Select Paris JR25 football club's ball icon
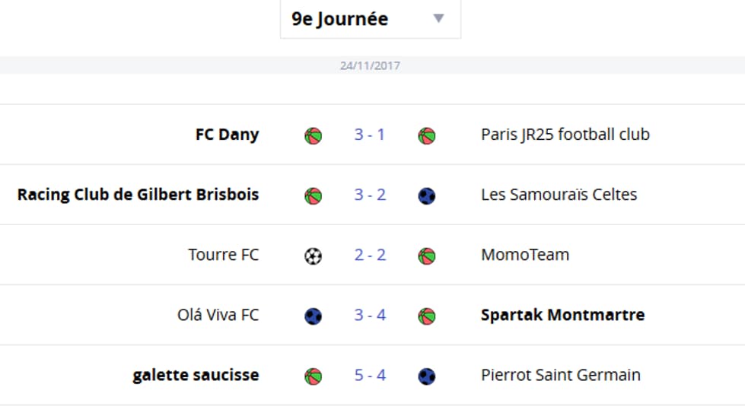 (x=427, y=135)
